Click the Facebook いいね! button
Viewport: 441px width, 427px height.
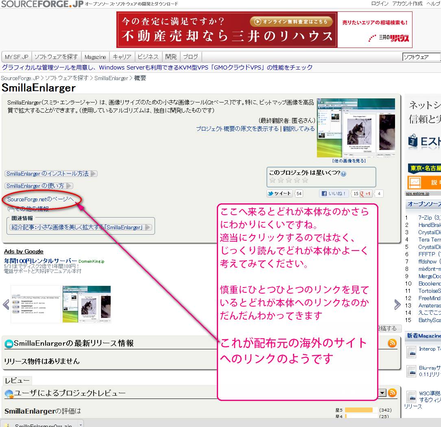pos(334,194)
